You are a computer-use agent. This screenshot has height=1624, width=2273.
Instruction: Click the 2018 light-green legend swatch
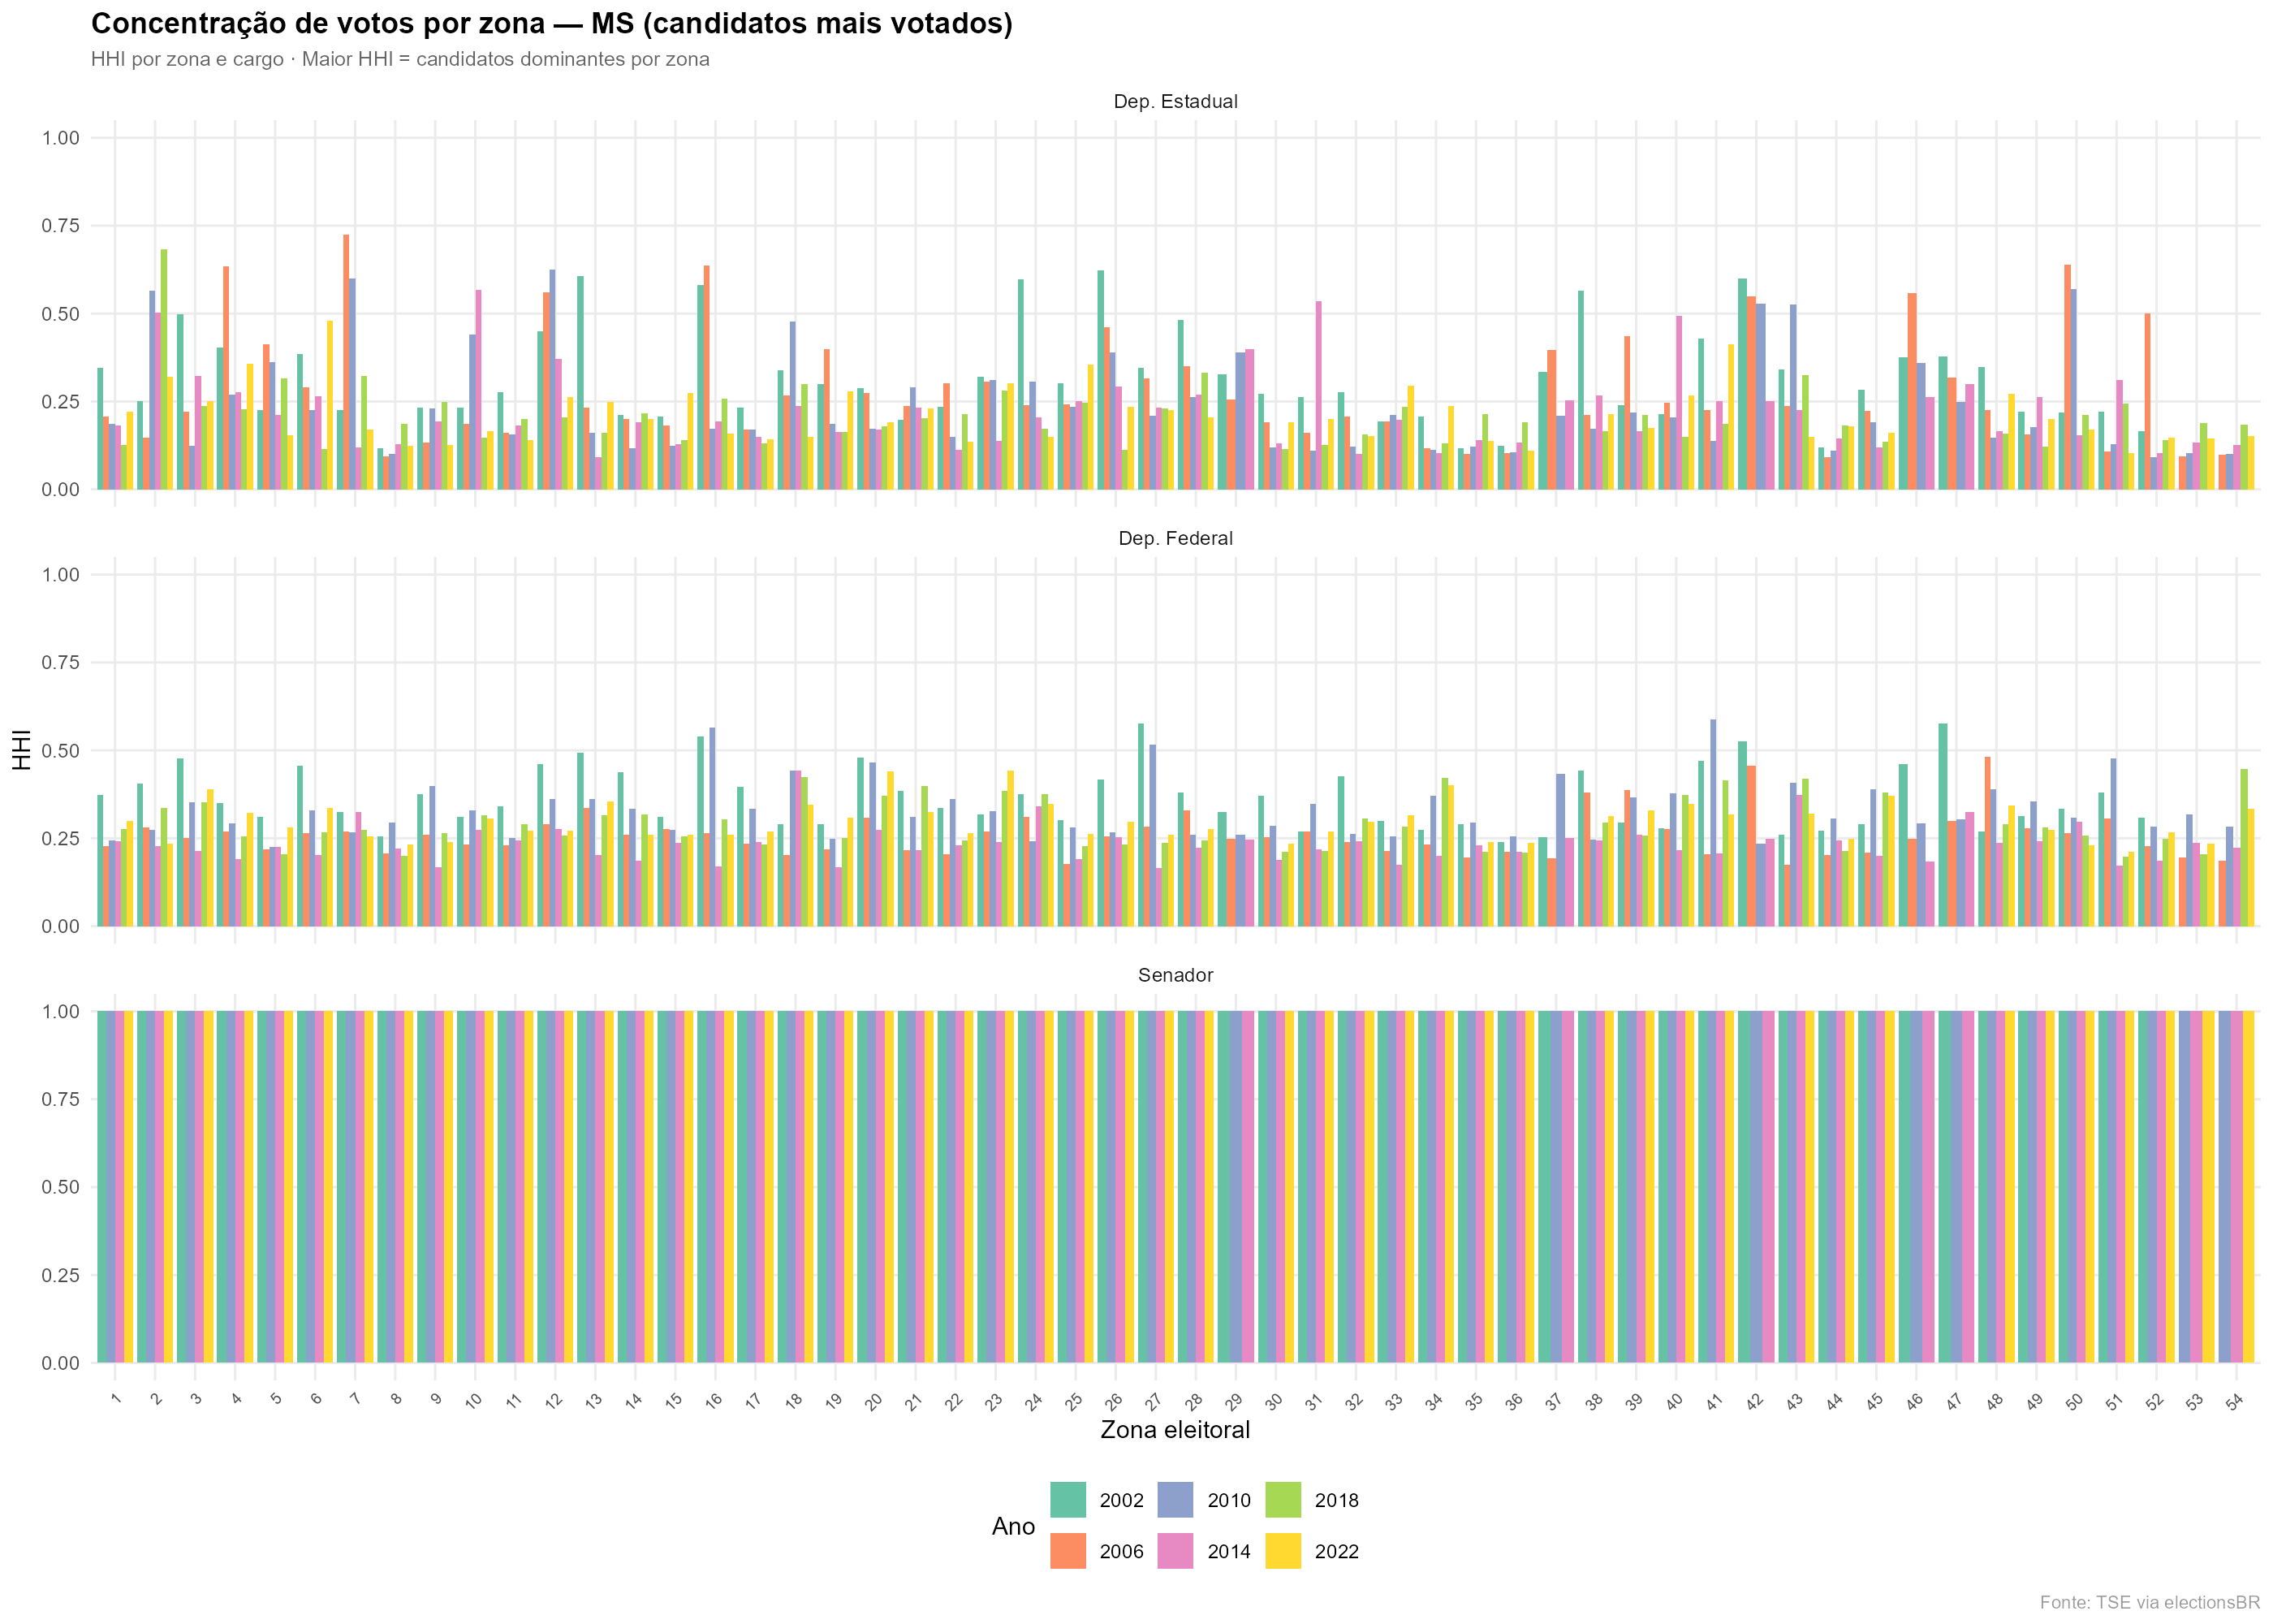[1283, 1500]
